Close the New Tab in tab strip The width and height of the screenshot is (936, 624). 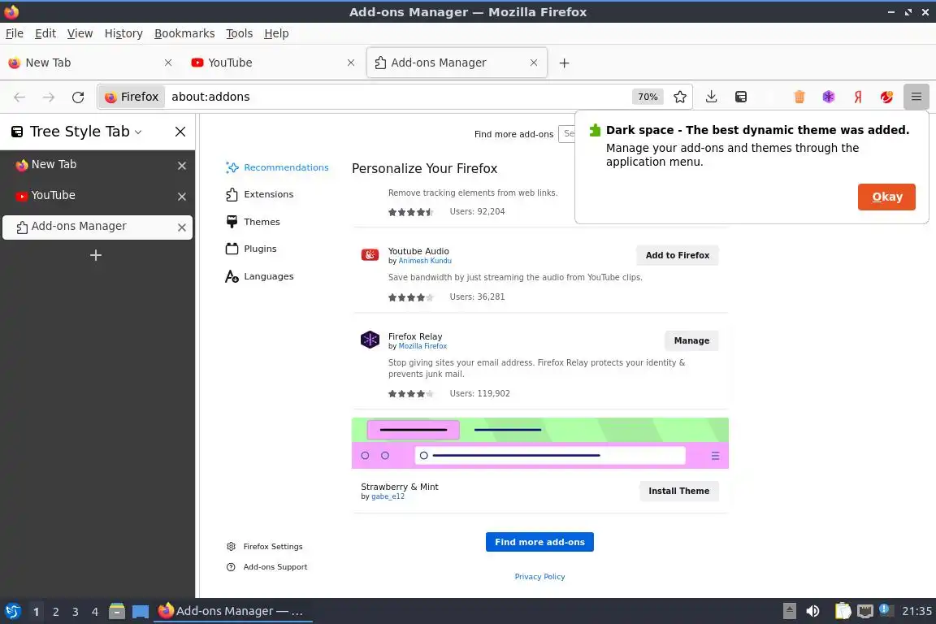pyautogui.click(x=168, y=63)
